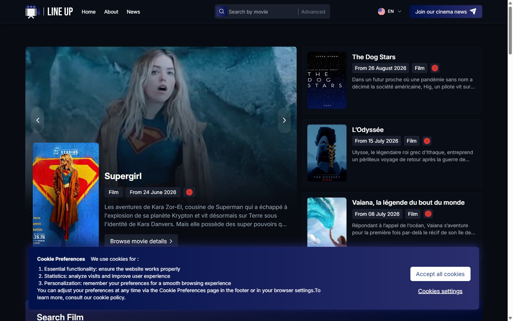Click the paper plane newsletter icon
The image size is (513, 321).
[473, 11]
